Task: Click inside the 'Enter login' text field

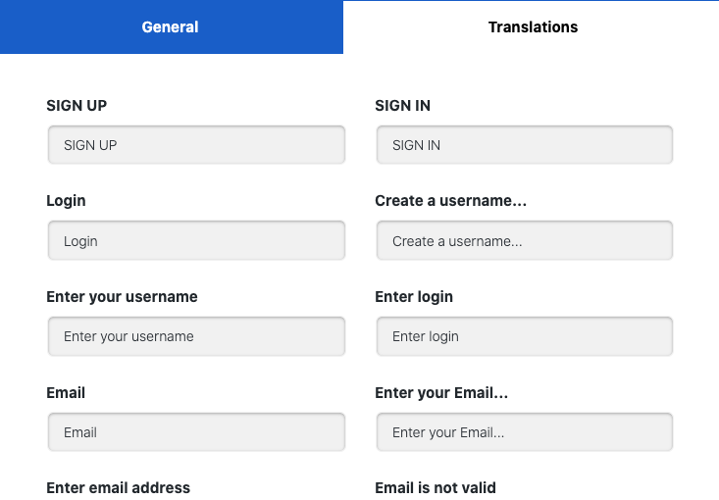Action: click(x=525, y=336)
